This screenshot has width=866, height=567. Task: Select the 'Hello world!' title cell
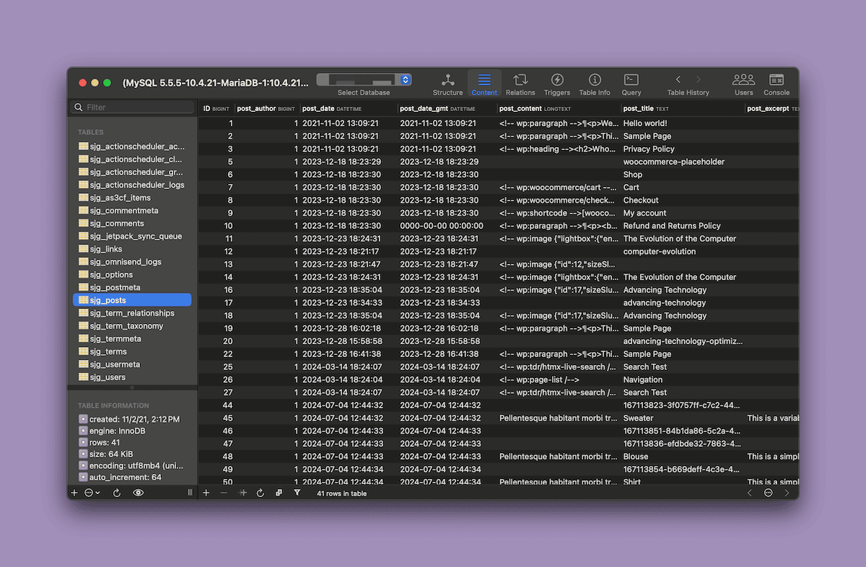tap(683, 123)
